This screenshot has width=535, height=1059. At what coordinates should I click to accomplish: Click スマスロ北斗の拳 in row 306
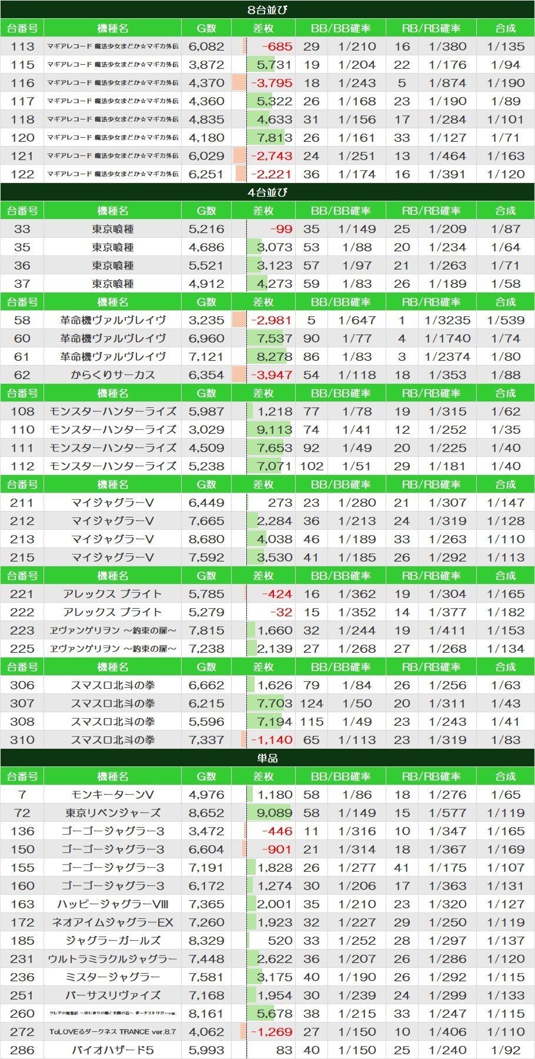113,685
